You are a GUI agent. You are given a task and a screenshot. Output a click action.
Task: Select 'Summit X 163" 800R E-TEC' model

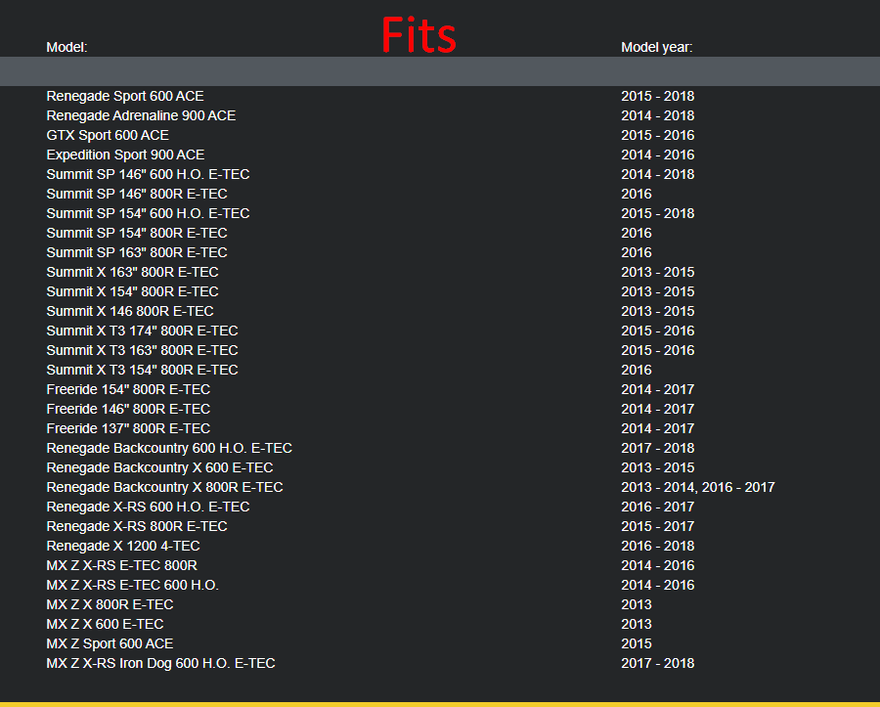pos(132,272)
